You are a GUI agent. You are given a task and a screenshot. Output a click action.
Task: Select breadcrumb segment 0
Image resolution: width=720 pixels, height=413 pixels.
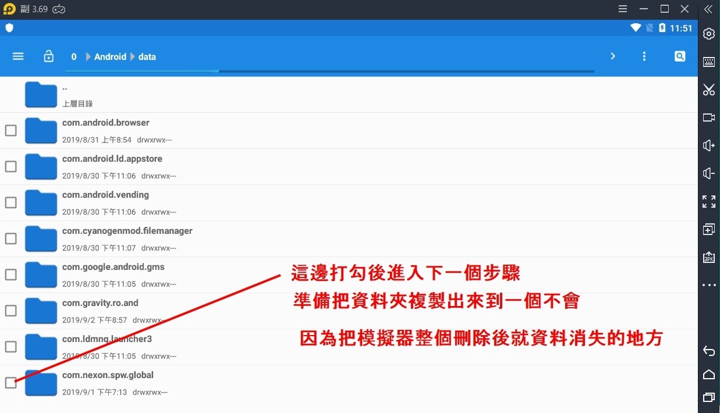click(74, 56)
